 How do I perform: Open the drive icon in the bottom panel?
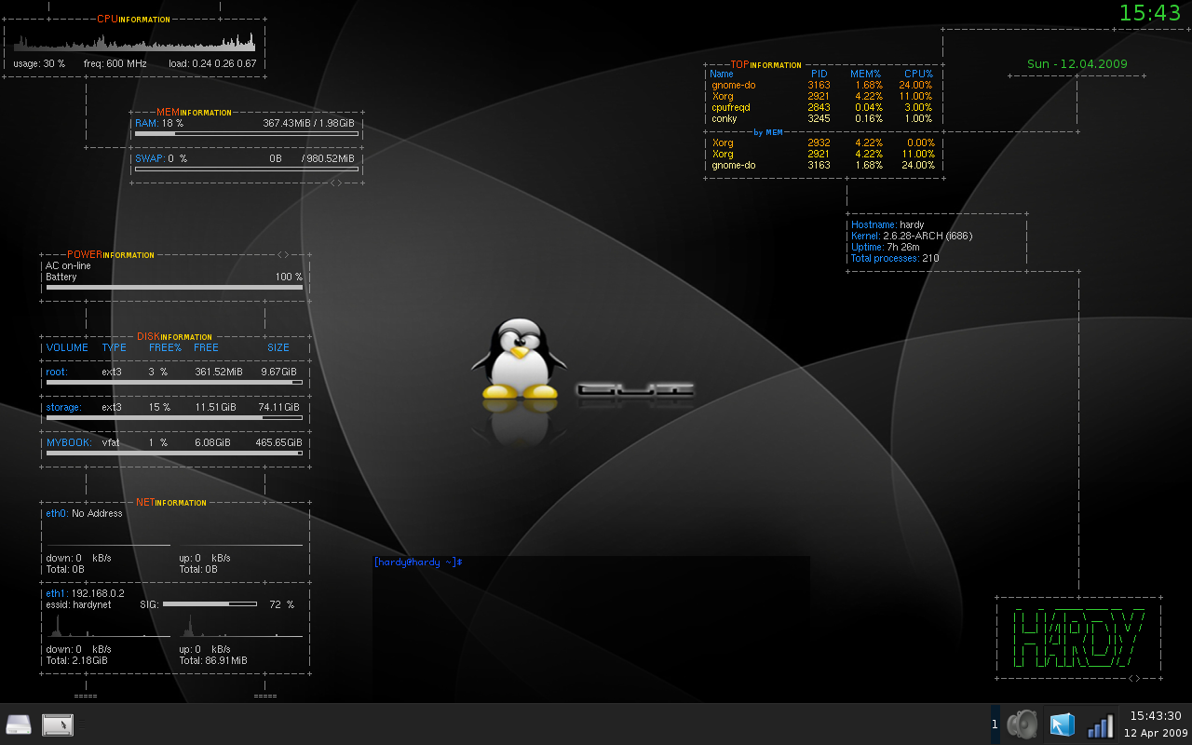click(19, 725)
